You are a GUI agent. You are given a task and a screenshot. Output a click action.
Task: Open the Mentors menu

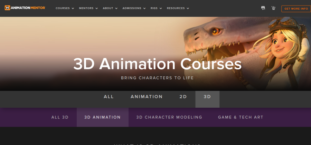86,8
